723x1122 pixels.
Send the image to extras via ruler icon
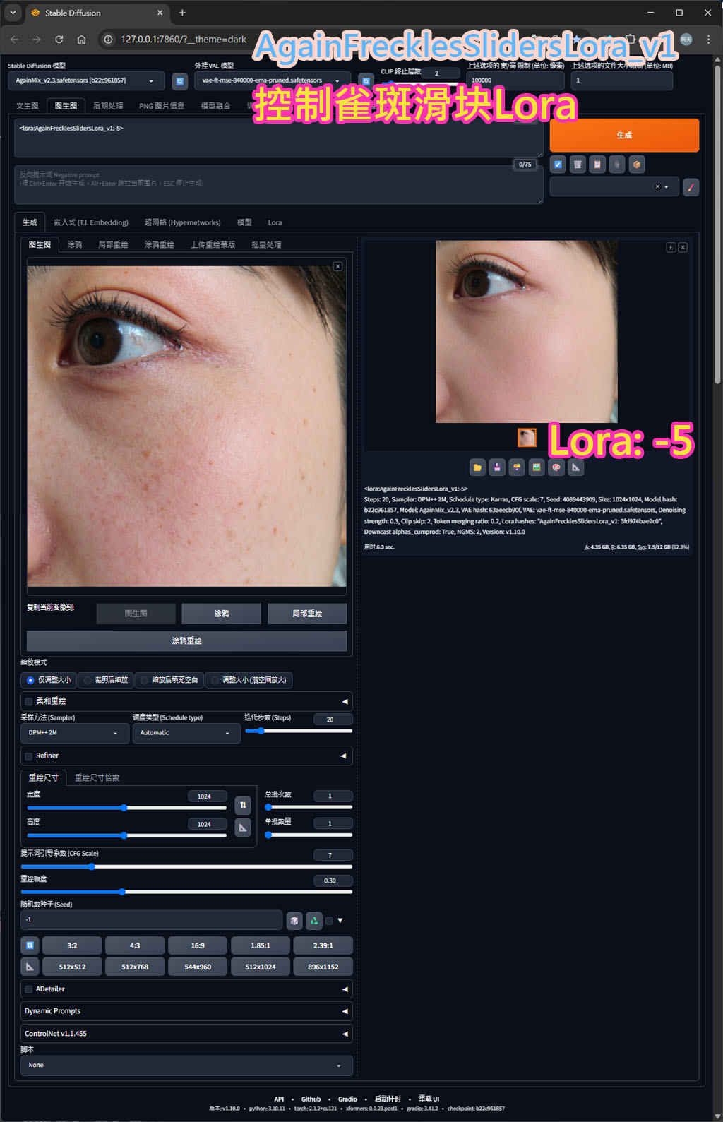point(576,467)
